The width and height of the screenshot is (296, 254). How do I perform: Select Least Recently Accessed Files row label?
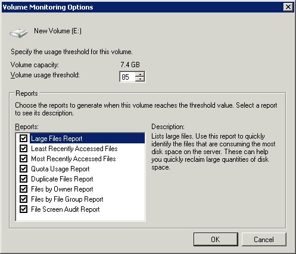click(74, 149)
